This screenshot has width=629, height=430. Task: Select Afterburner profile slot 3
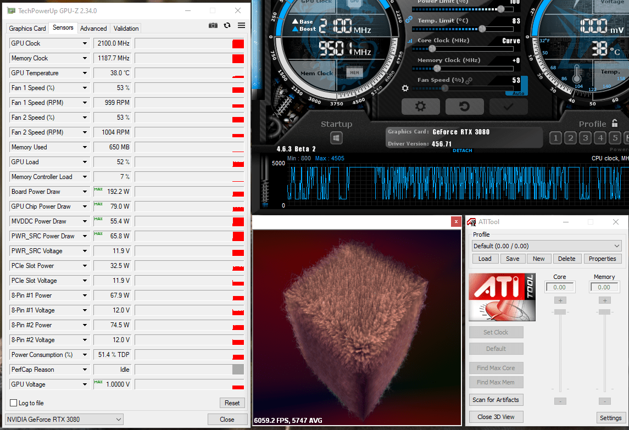point(585,138)
